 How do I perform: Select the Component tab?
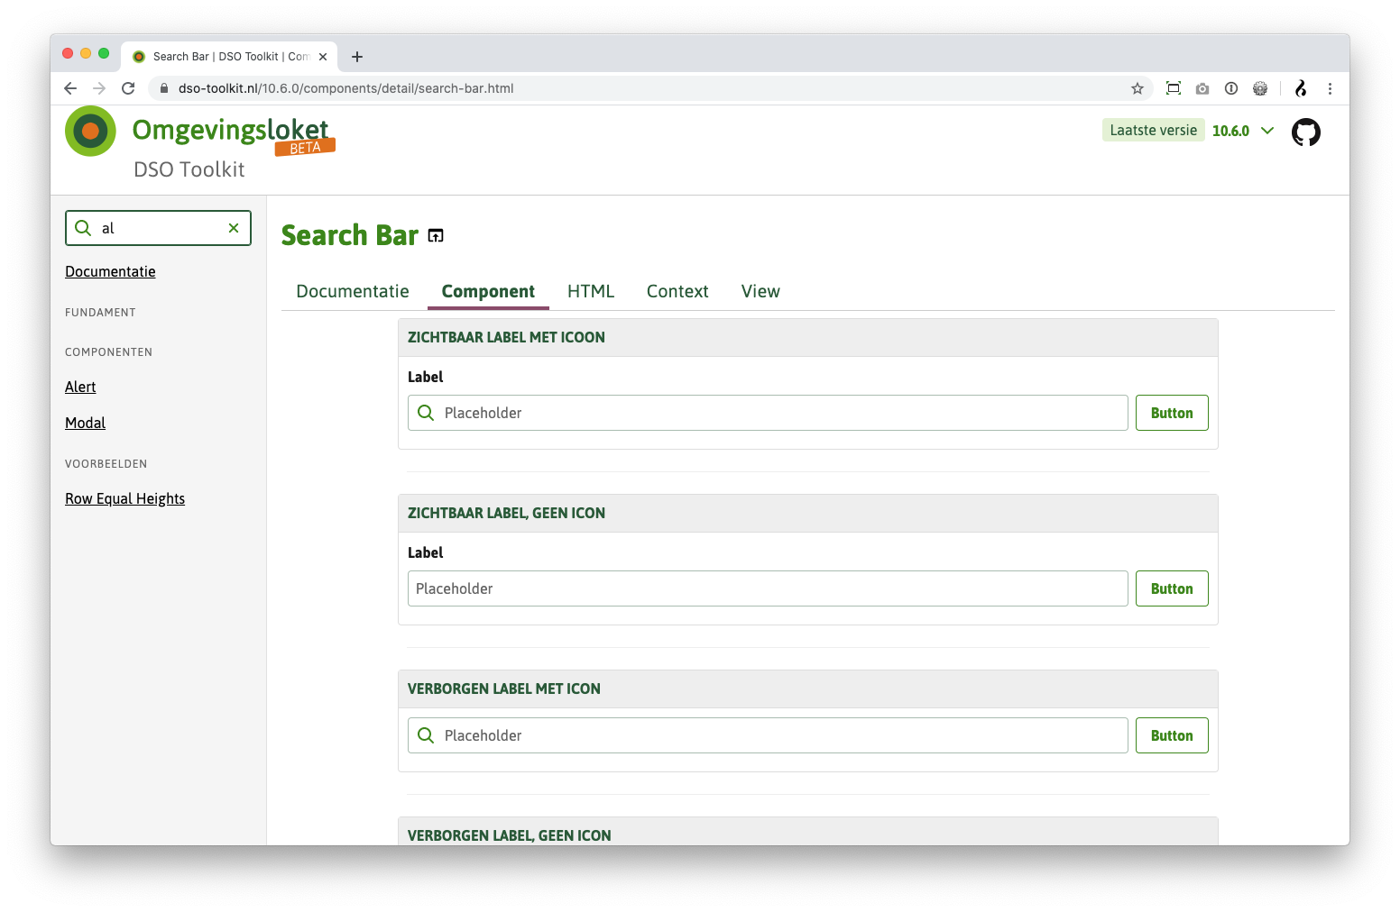[x=488, y=291]
